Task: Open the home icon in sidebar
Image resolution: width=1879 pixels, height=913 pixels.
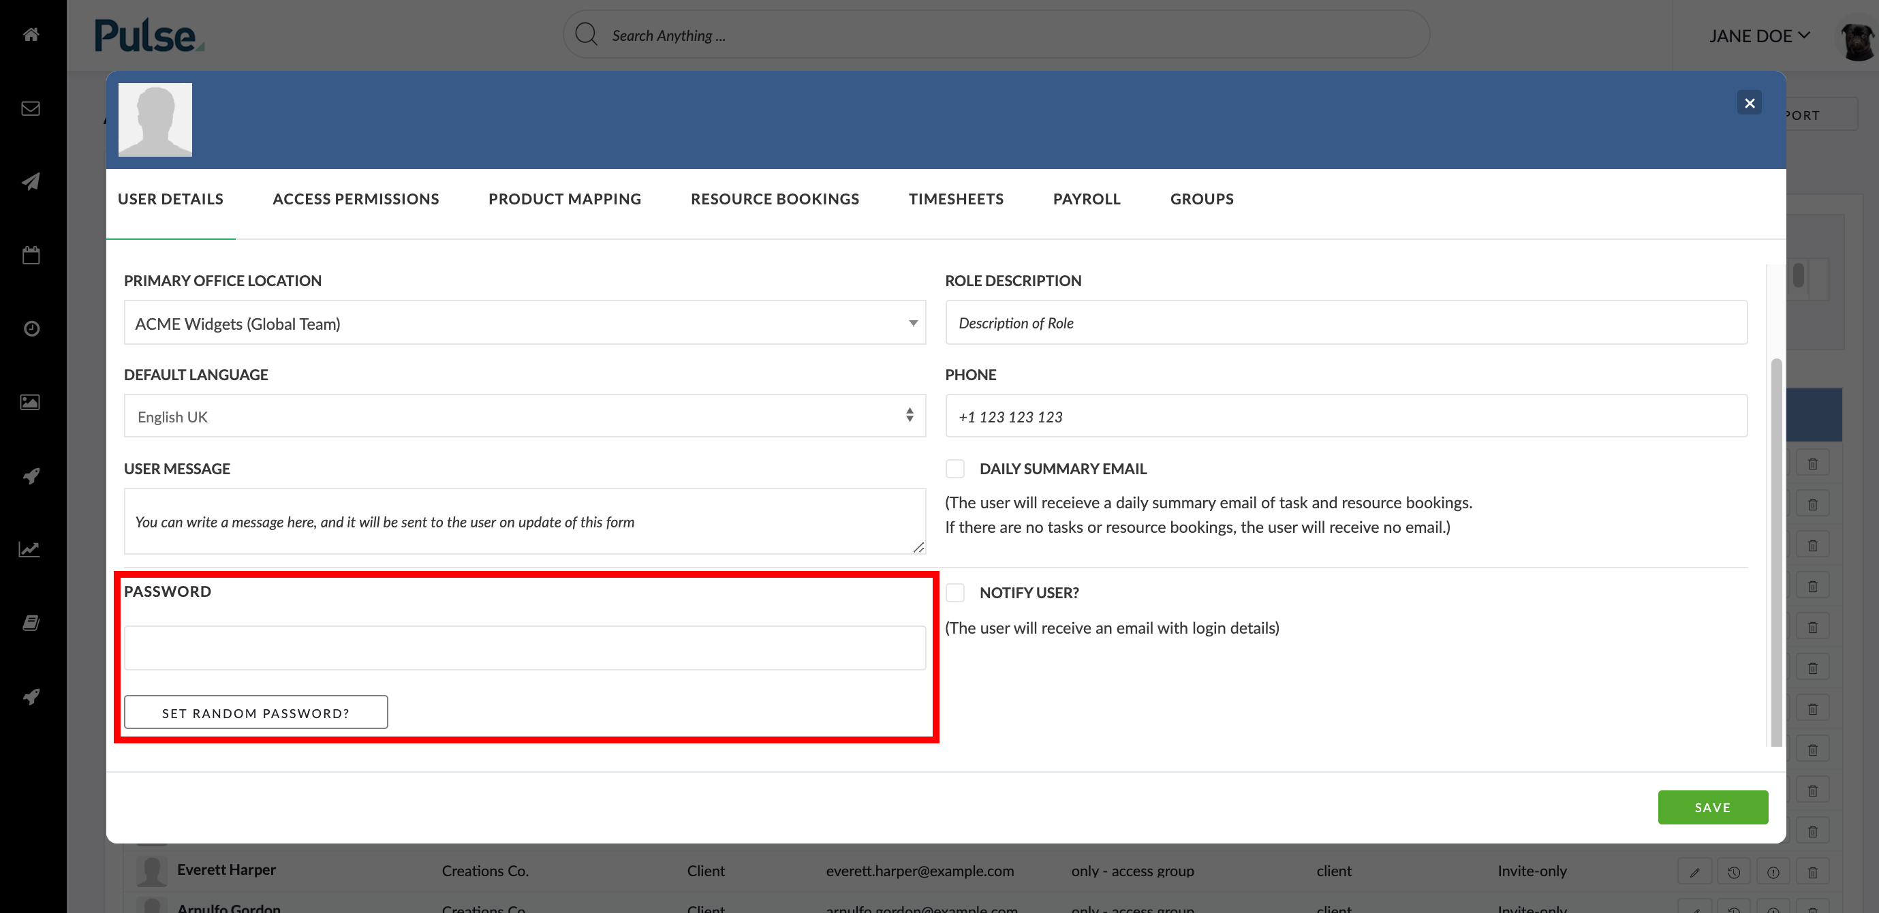Action: click(31, 34)
